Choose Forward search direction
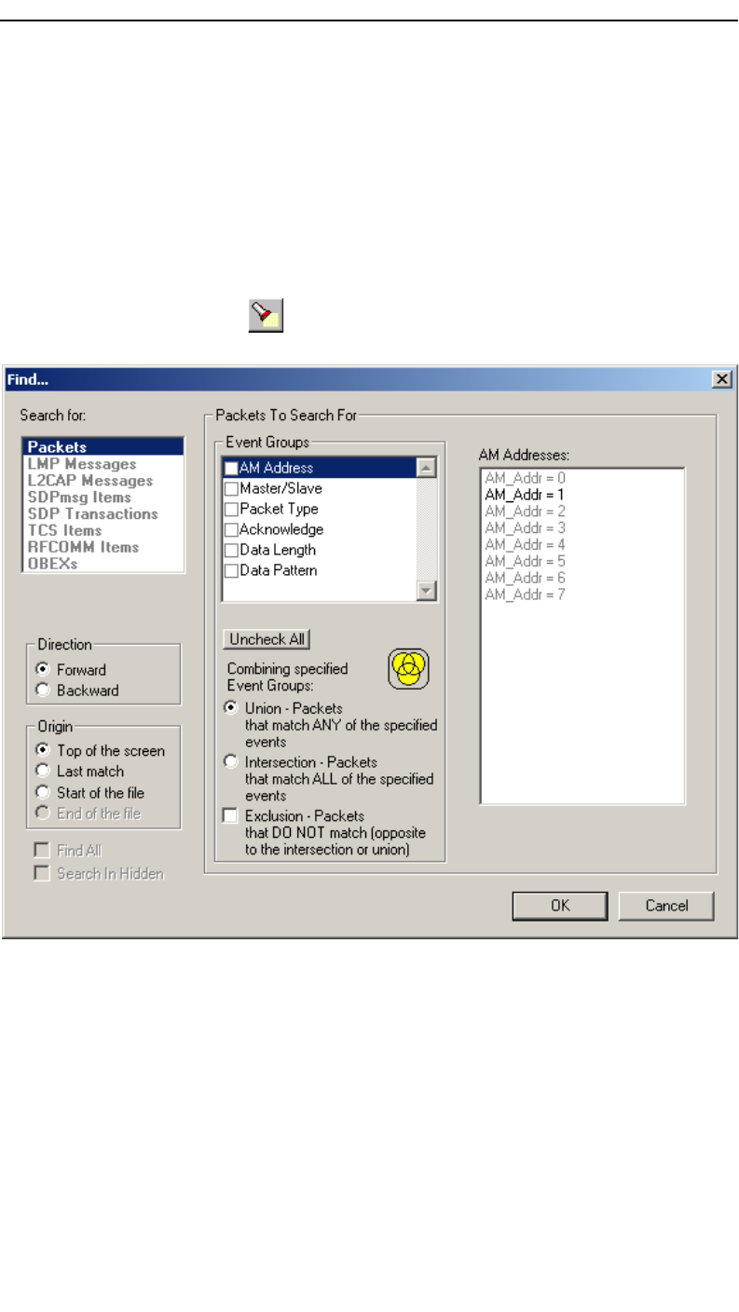 coord(41,670)
